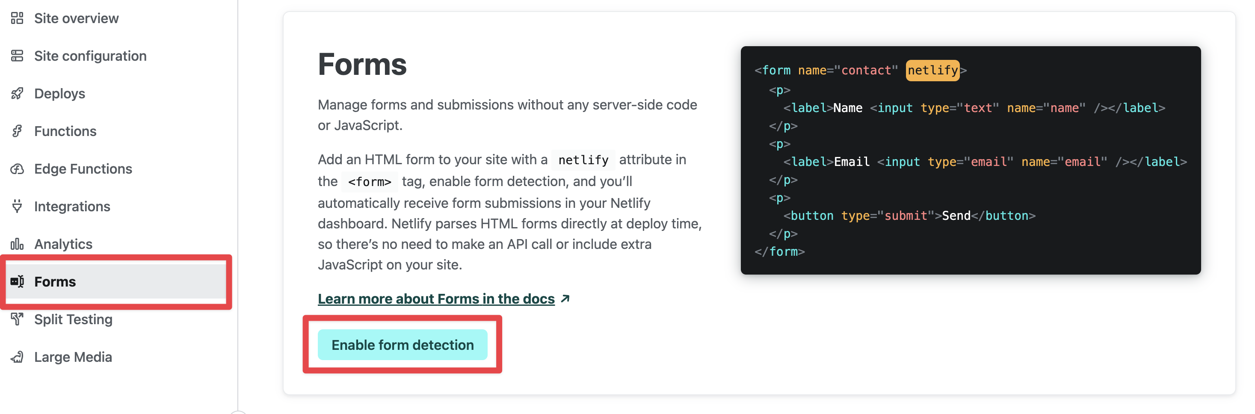Click the Split Testing icon
The image size is (1255, 414).
[17, 319]
